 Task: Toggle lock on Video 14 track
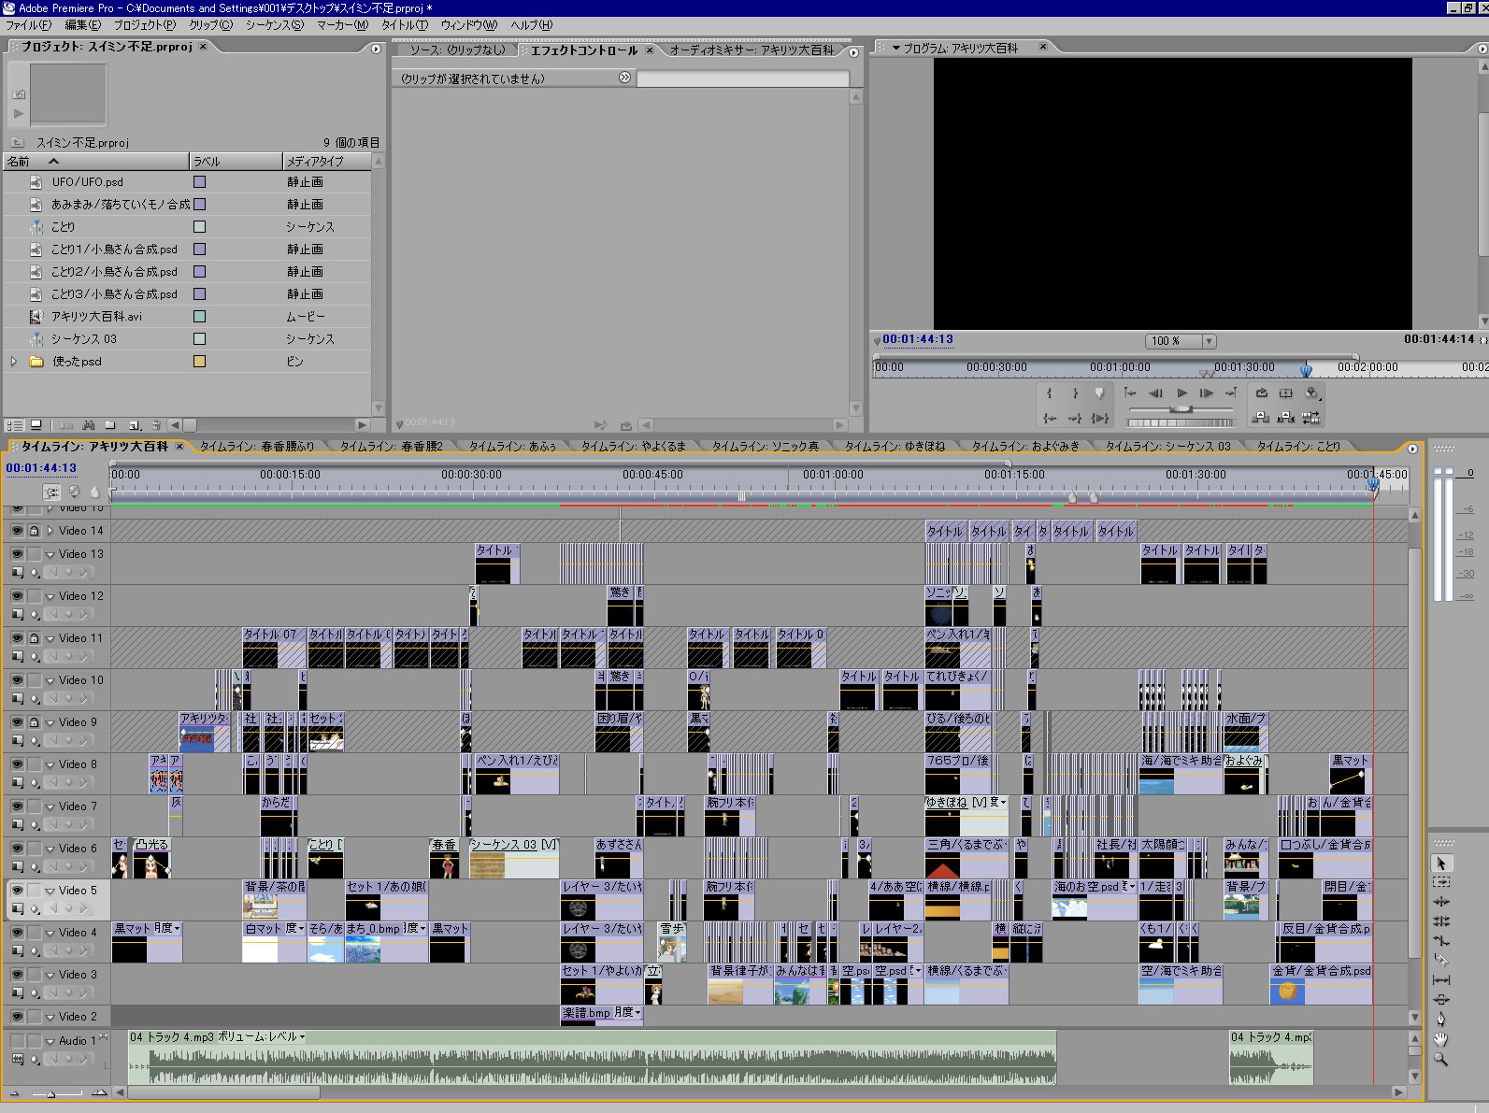[x=35, y=530]
